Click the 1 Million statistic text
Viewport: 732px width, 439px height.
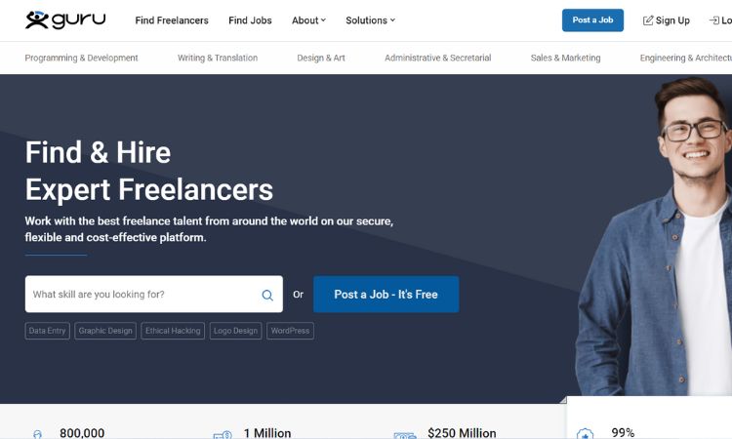(267, 433)
